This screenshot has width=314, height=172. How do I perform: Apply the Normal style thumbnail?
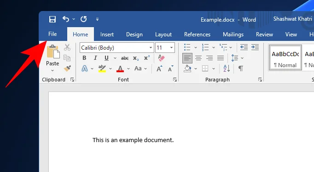pos(285,57)
